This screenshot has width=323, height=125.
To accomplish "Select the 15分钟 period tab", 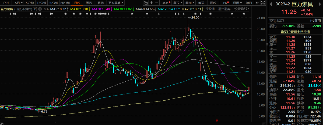I will (41, 3).
